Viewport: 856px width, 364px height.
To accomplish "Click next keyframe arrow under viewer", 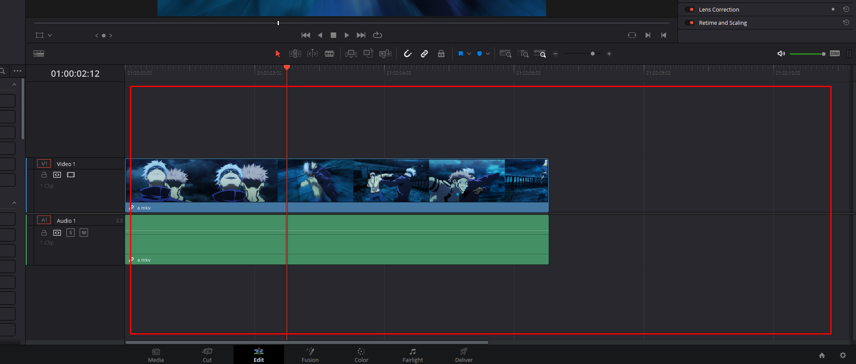I will (111, 36).
